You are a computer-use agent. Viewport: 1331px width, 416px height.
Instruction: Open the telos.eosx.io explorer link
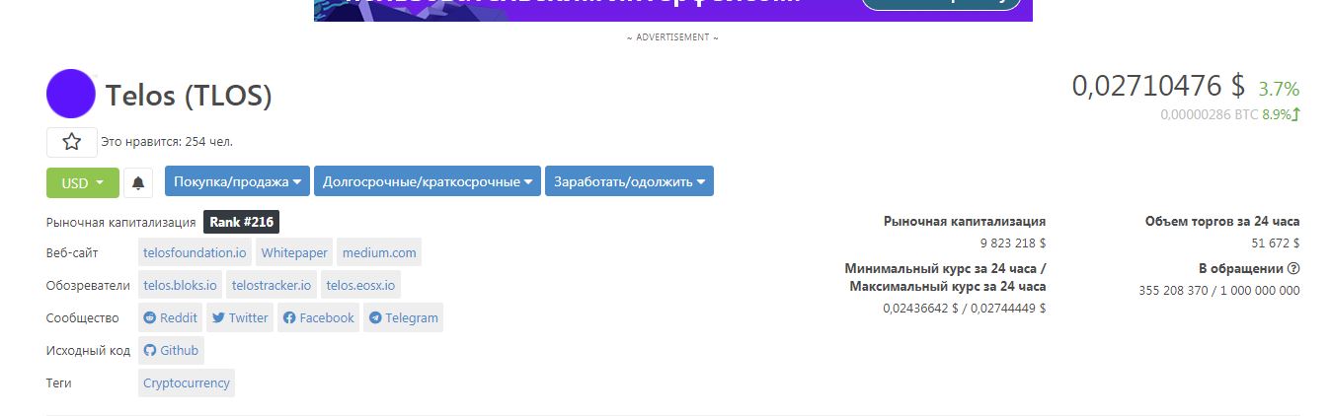[x=360, y=285]
